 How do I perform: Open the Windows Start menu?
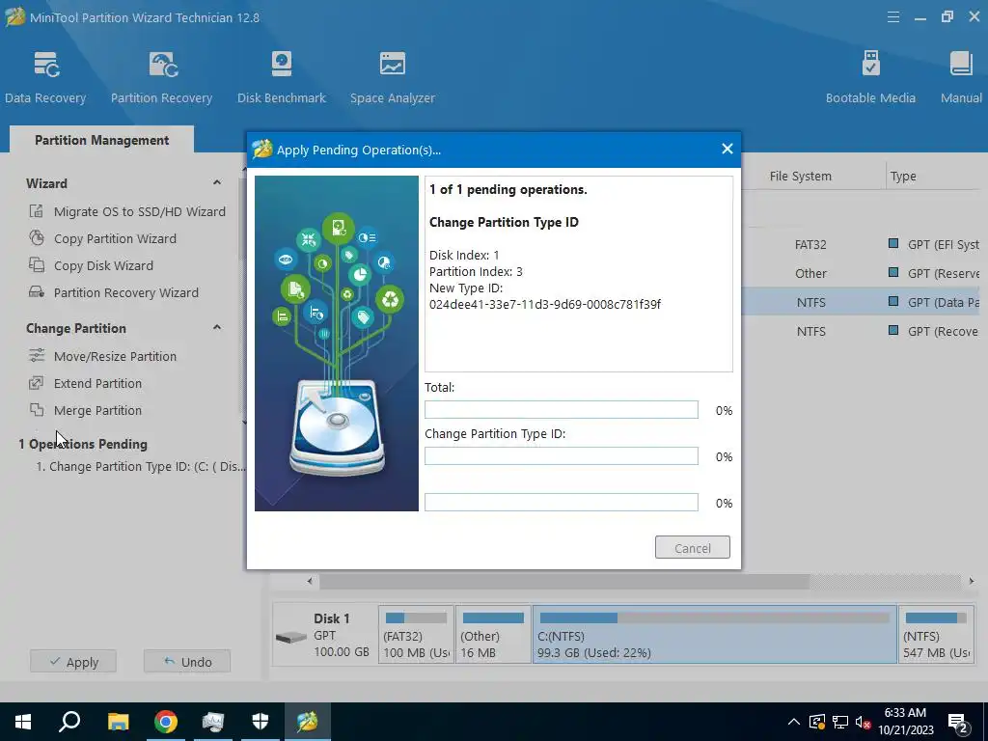click(x=23, y=722)
